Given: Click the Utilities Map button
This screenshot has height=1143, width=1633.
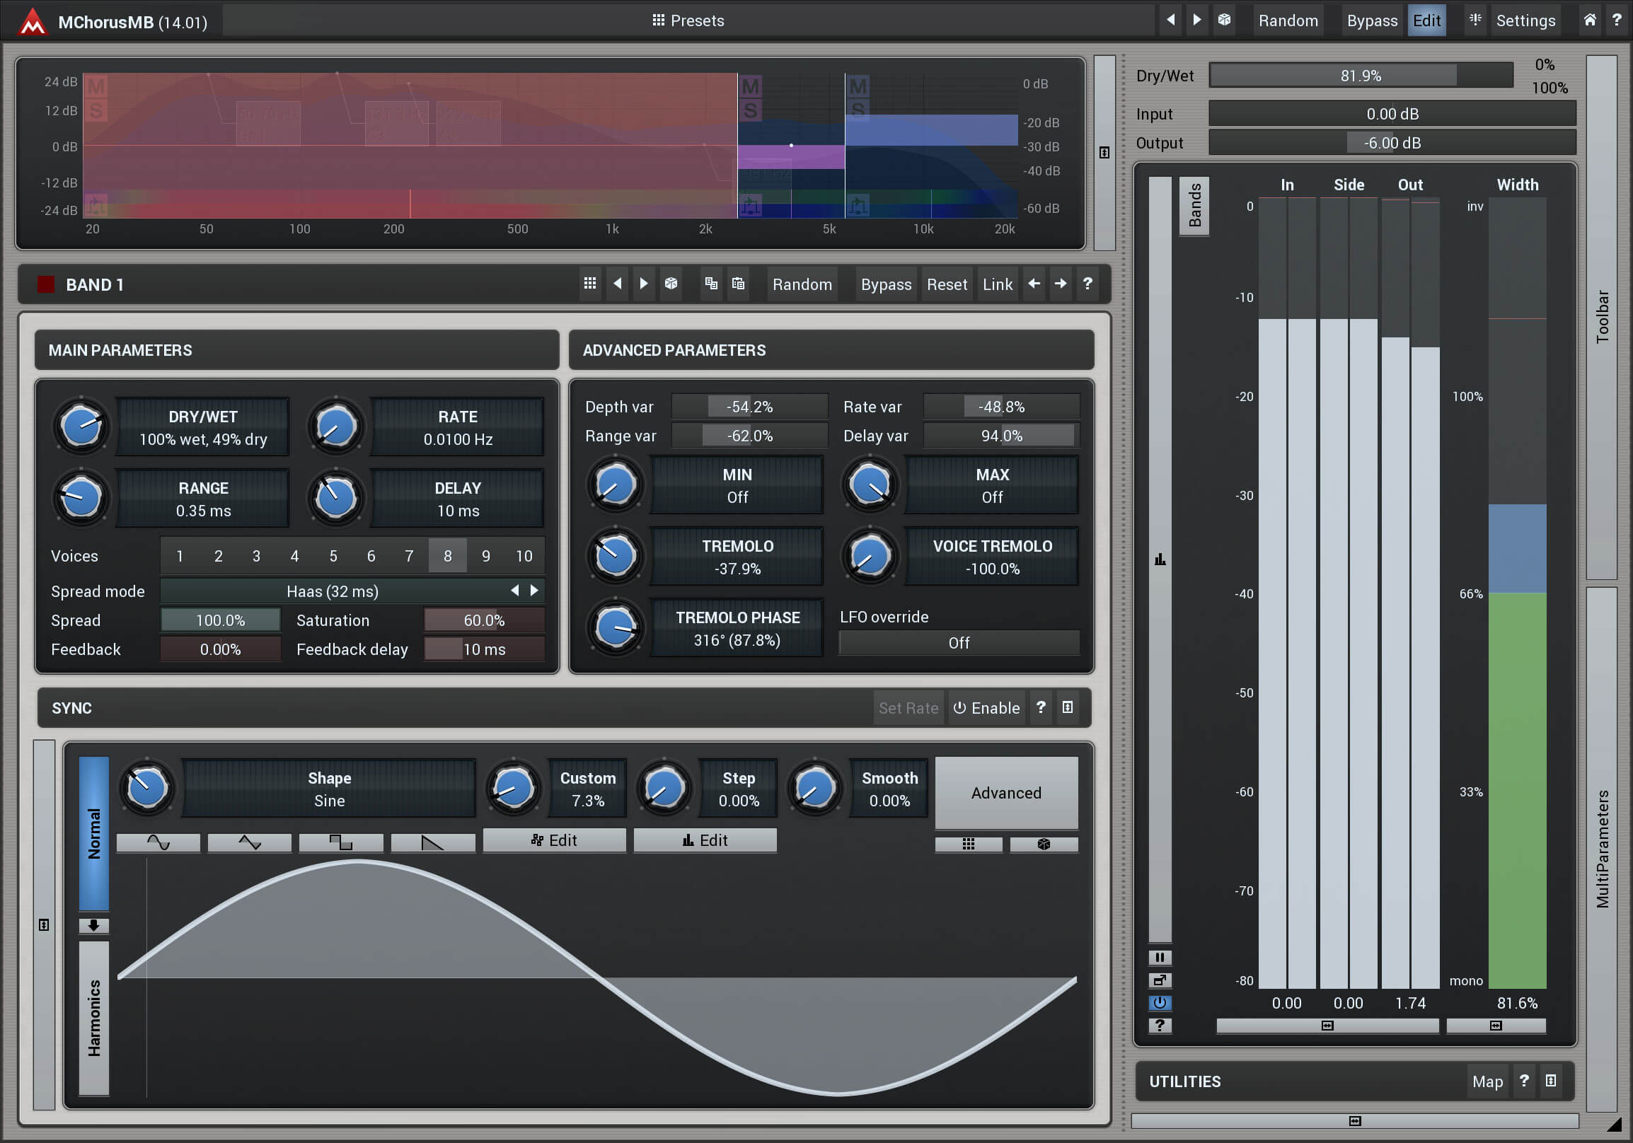Looking at the screenshot, I should tap(1487, 1082).
